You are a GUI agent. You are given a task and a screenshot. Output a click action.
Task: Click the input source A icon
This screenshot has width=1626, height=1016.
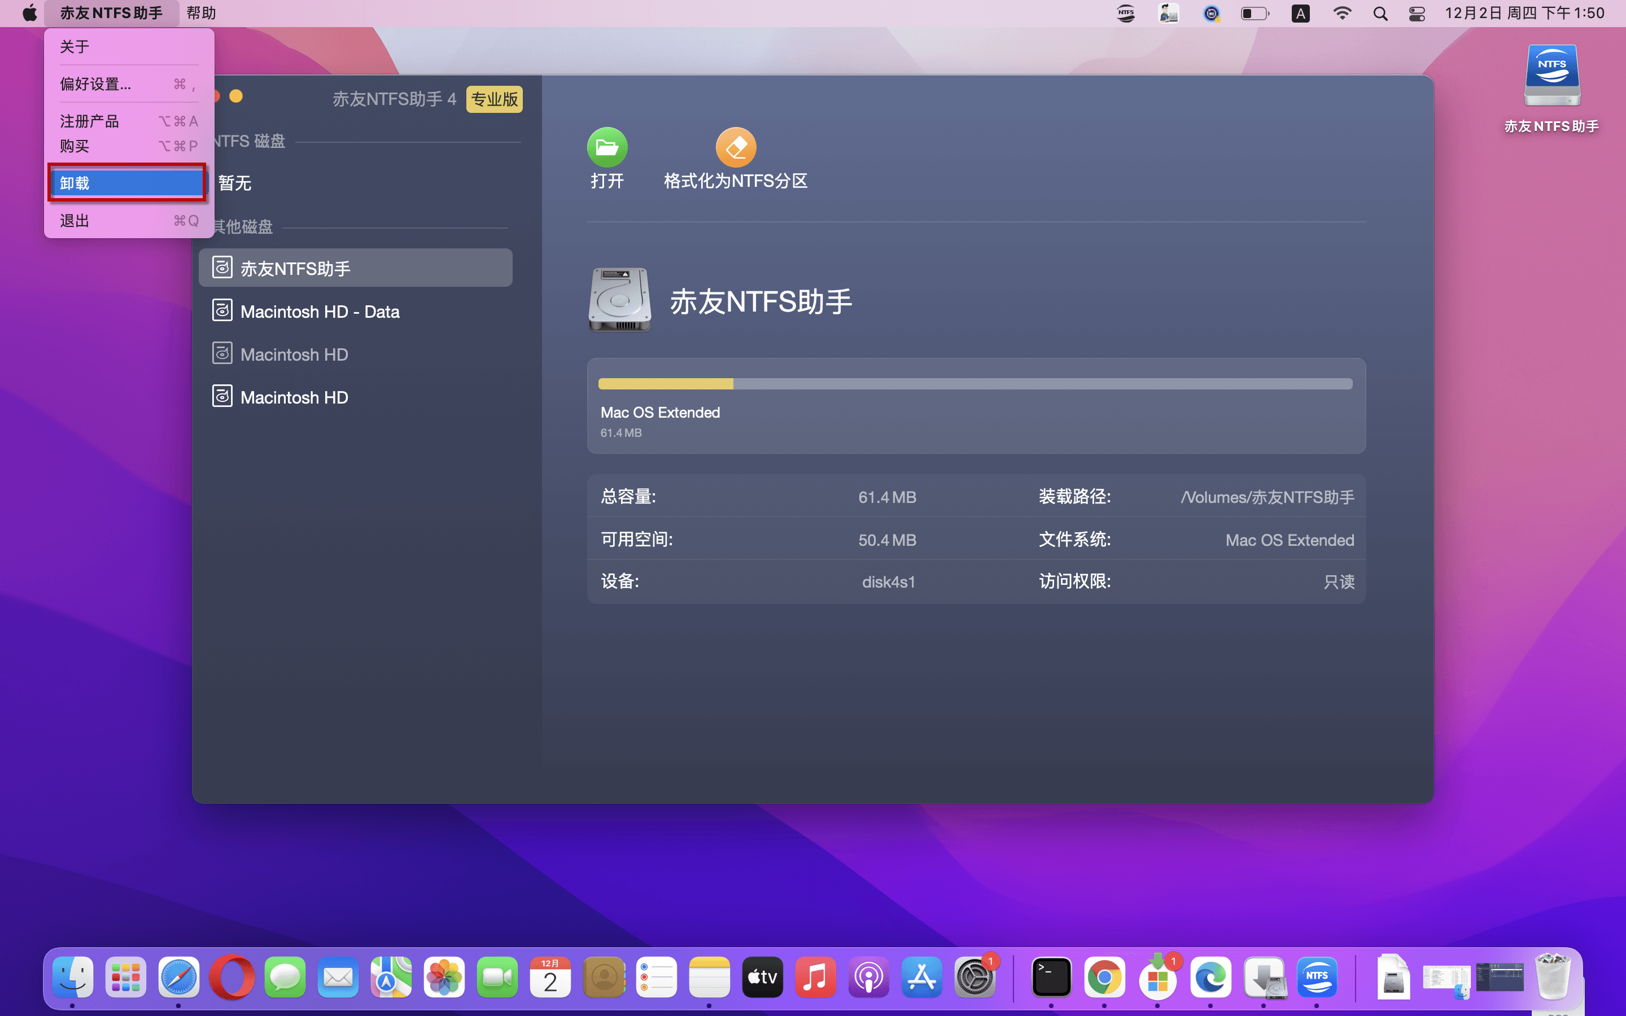tap(1300, 14)
